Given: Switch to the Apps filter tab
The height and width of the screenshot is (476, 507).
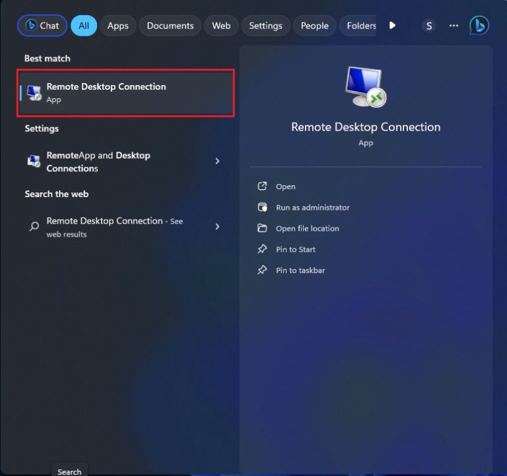Looking at the screenshot, I should [x=118, y=26].
